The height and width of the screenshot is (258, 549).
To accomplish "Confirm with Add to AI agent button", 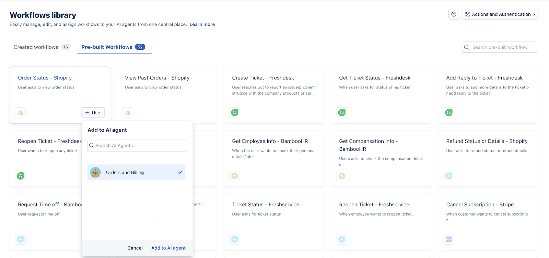I will click(x=168, y=248).
